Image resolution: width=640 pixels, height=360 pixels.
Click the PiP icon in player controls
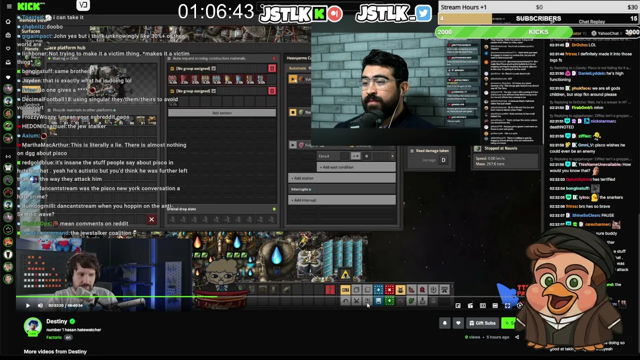(x=458, y=305)
